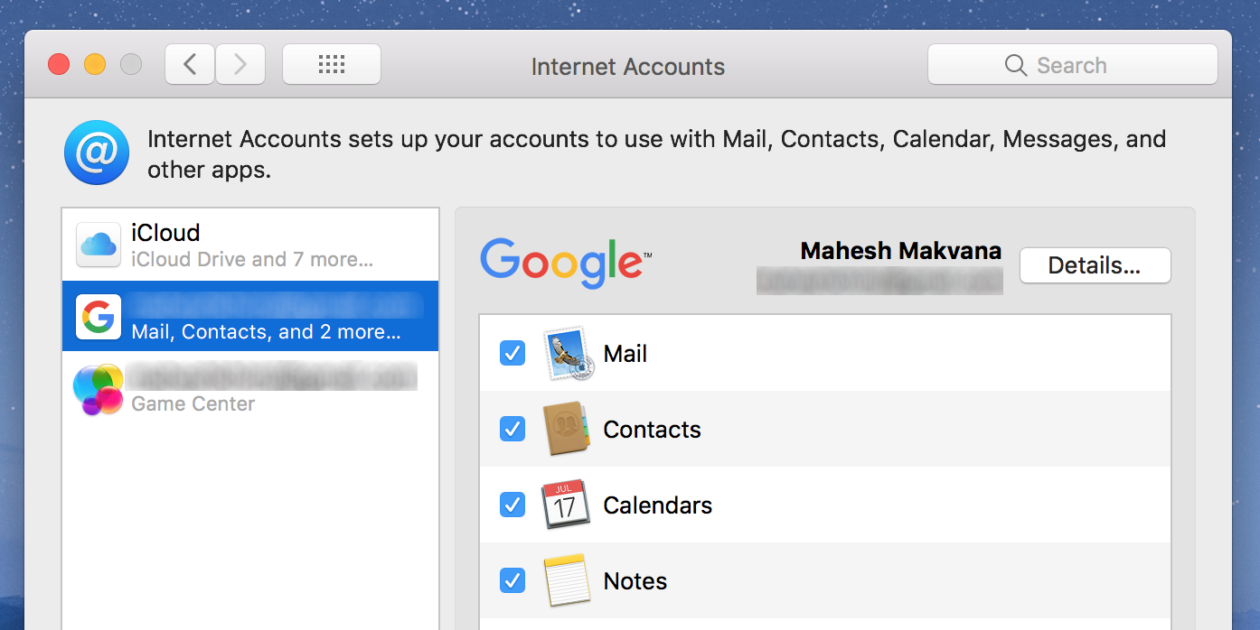1260x630 pixels.
Task: Select the iCloud account row
Action: pos(250,245)
